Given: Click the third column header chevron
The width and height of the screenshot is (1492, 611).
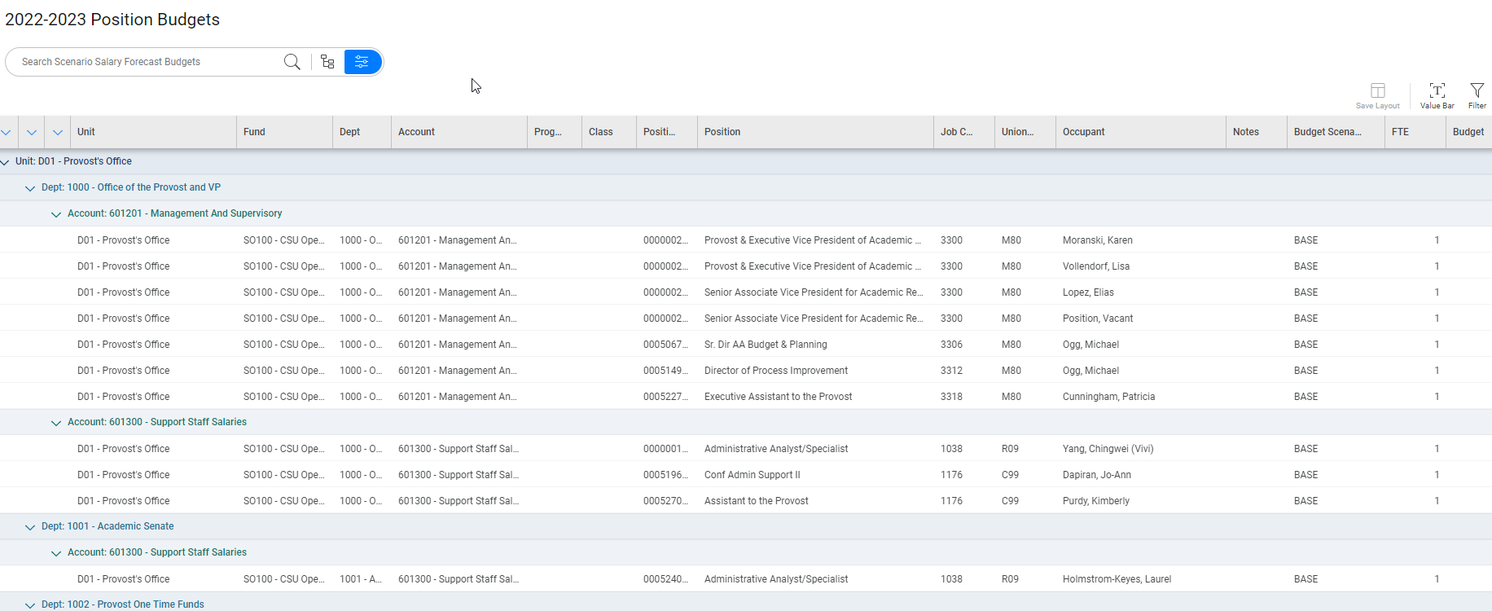Looking at the screenshot, I should pyautogui.click(x=57, y=132).
